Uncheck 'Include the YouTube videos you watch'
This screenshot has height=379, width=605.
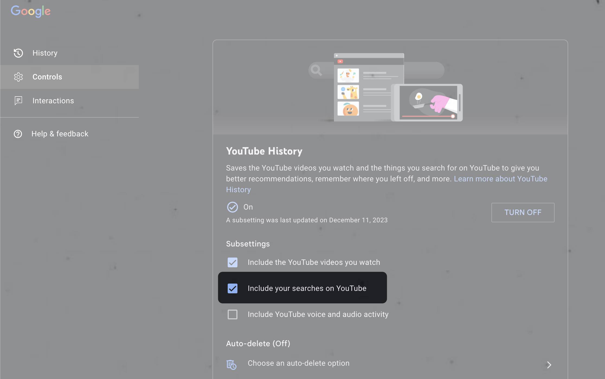232,262
